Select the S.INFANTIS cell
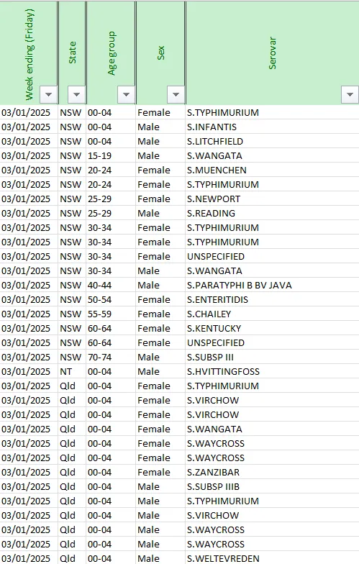The width and height of the screenshot is (359, 564). tap(272, 127)
